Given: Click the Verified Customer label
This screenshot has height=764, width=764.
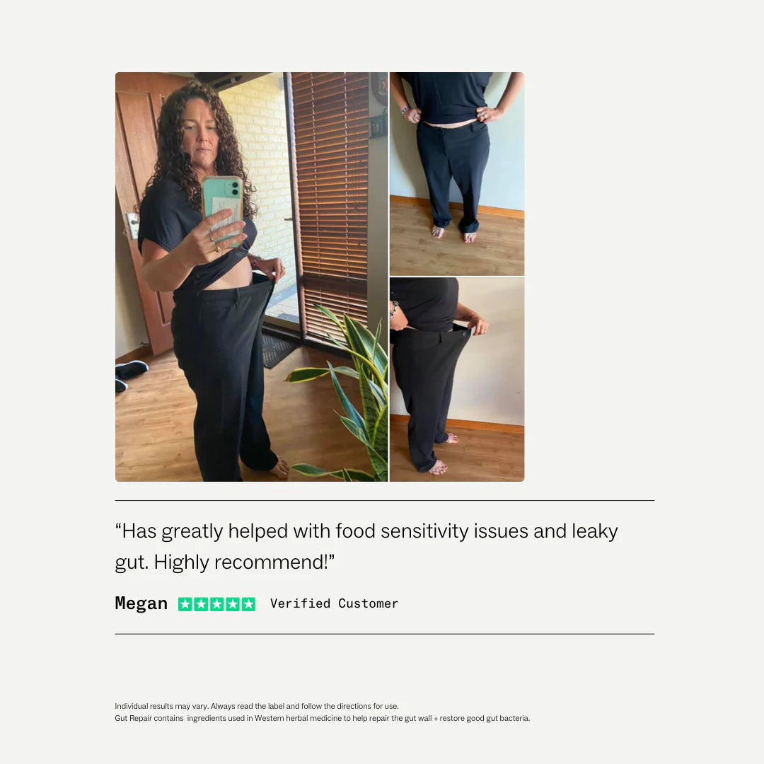Looking at the screenshot, I should tap(334, 603).
